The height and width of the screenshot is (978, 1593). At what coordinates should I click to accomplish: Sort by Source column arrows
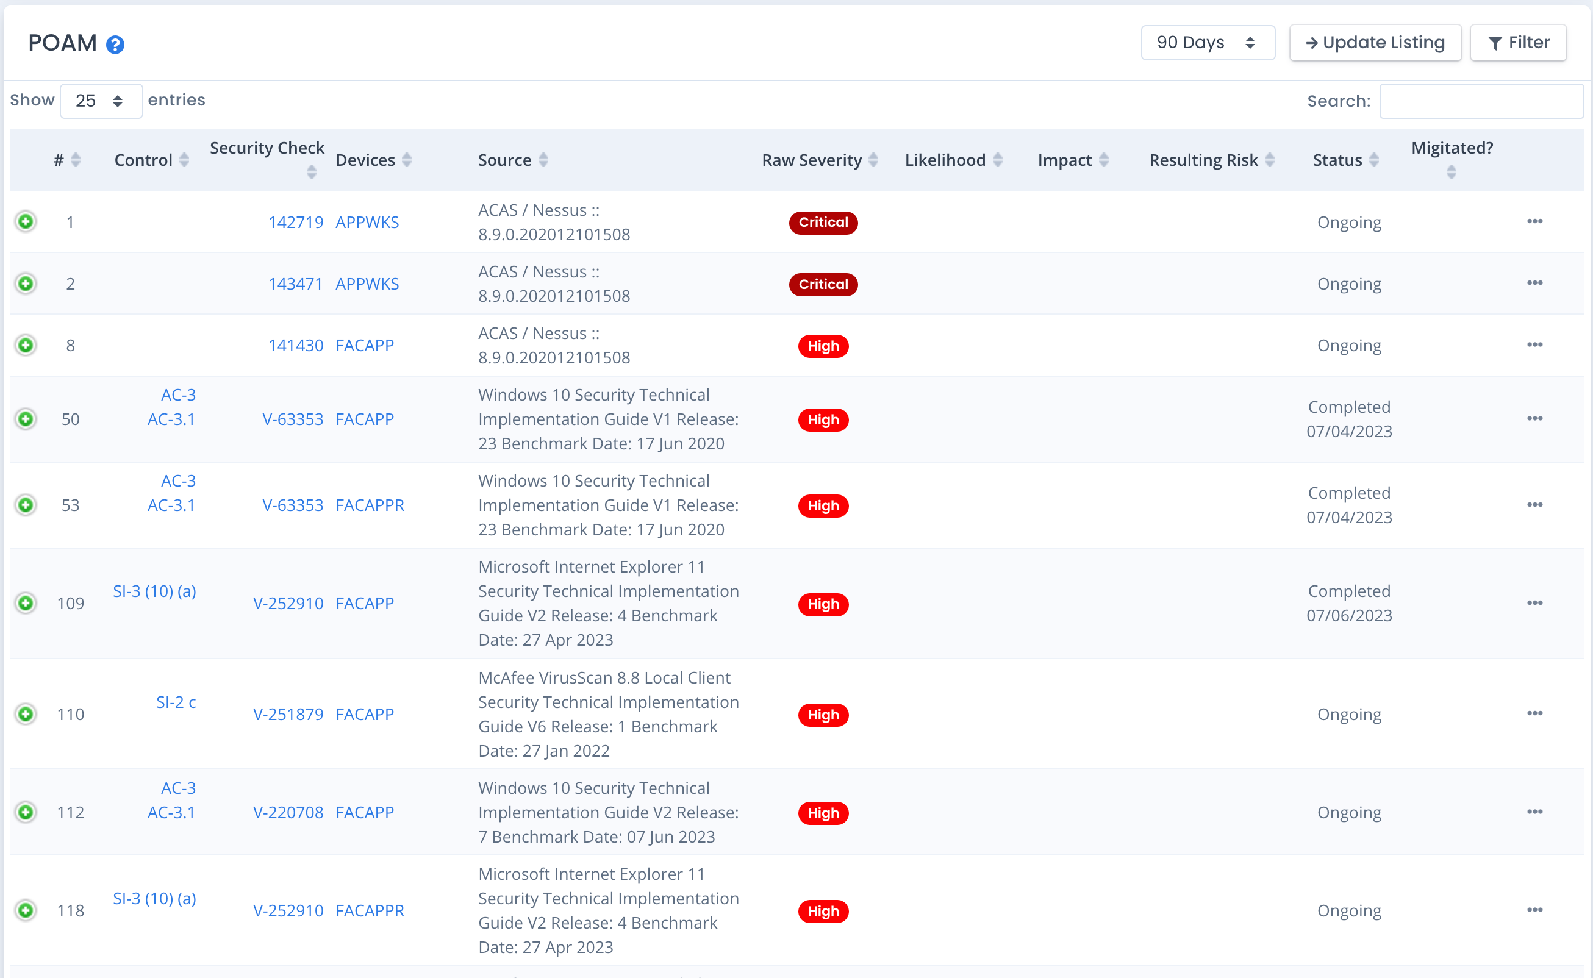(543, 160)
